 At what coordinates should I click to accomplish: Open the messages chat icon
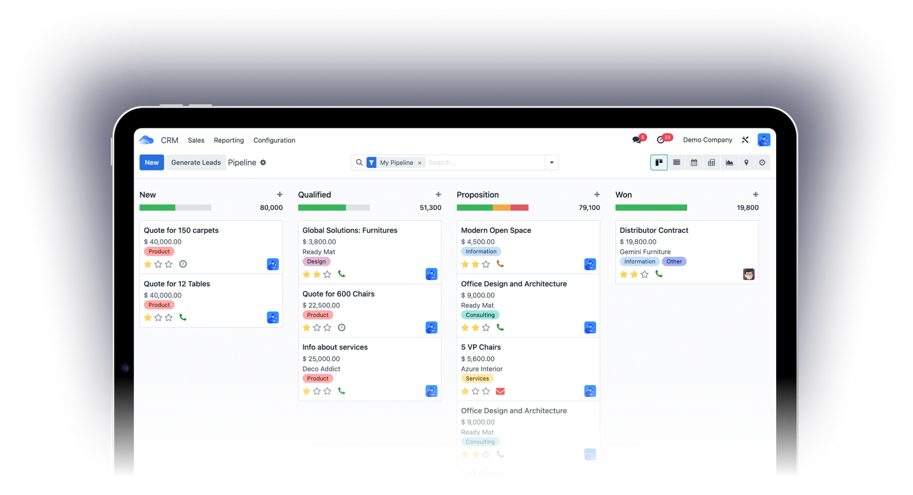tap(637, 140)
